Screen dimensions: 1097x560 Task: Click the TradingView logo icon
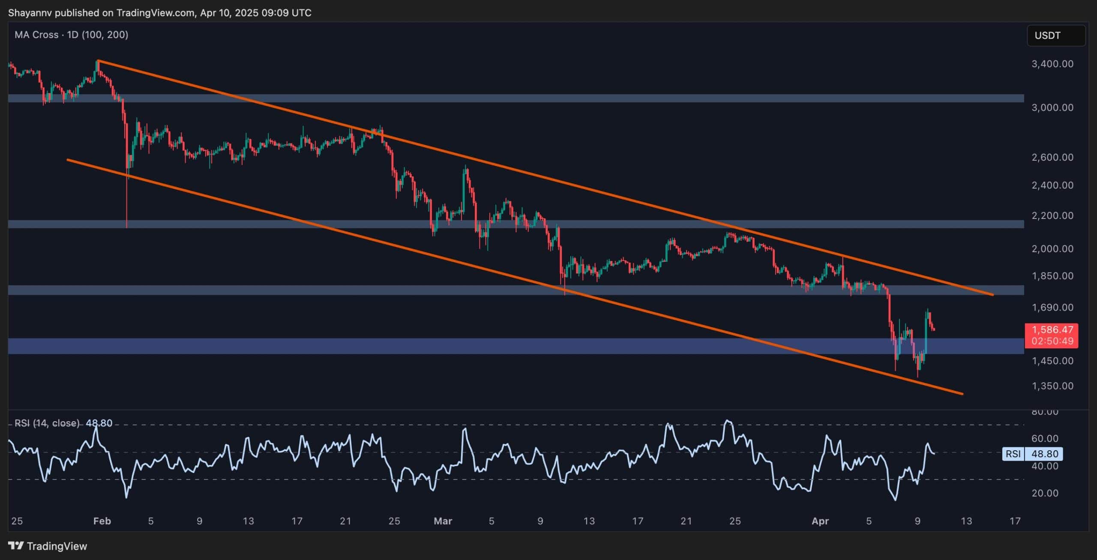(16, 546)
